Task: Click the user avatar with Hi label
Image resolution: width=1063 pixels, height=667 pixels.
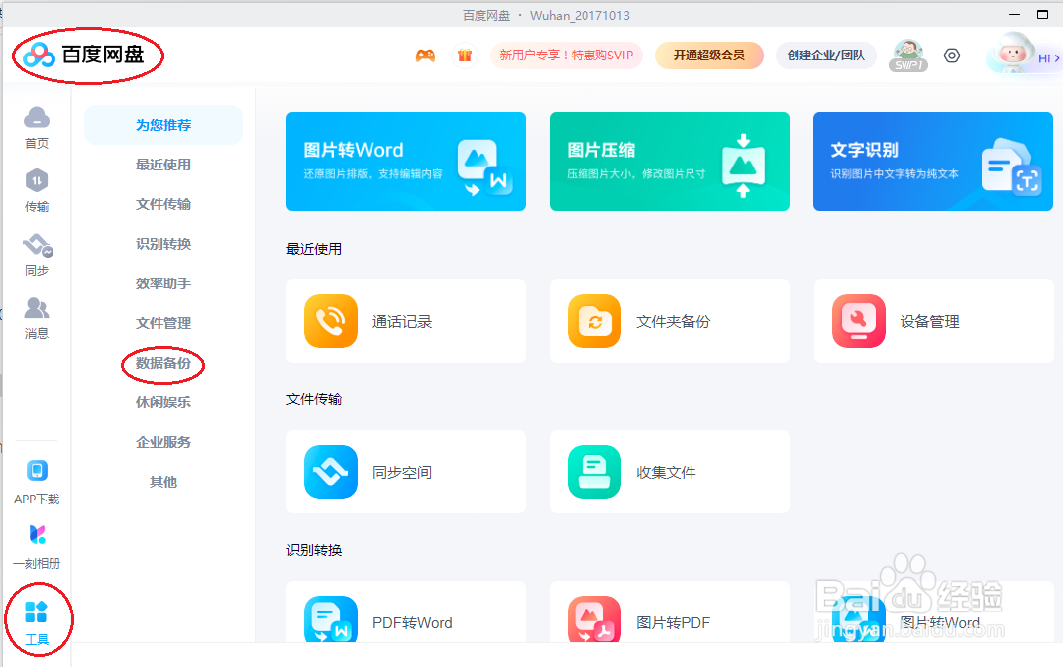Action: (x=1012, y=55)
